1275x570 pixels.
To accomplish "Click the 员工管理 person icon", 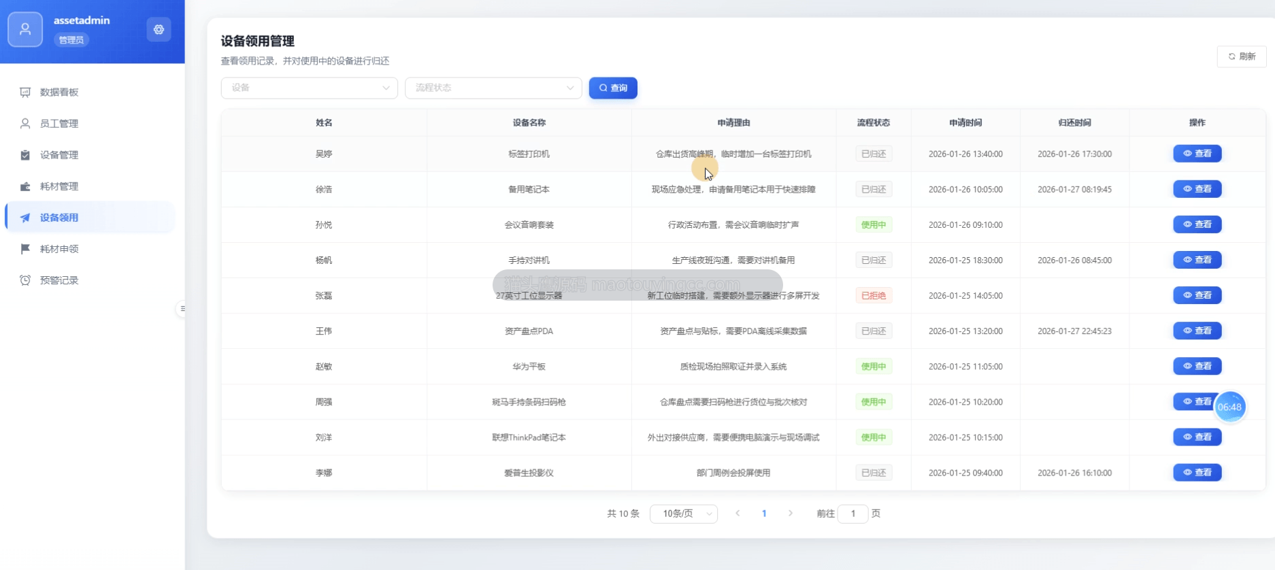I will pos(25,123).
